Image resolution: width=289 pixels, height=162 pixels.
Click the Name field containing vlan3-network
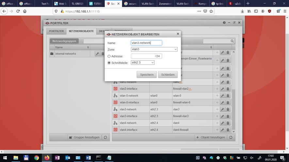[x=146, y=43]
